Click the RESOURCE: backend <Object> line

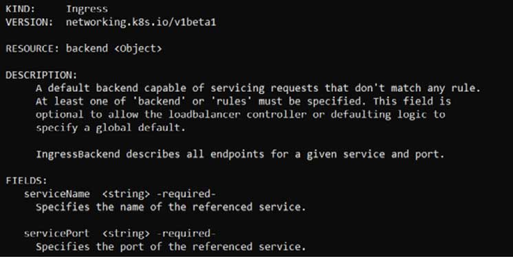click(84, 49)
